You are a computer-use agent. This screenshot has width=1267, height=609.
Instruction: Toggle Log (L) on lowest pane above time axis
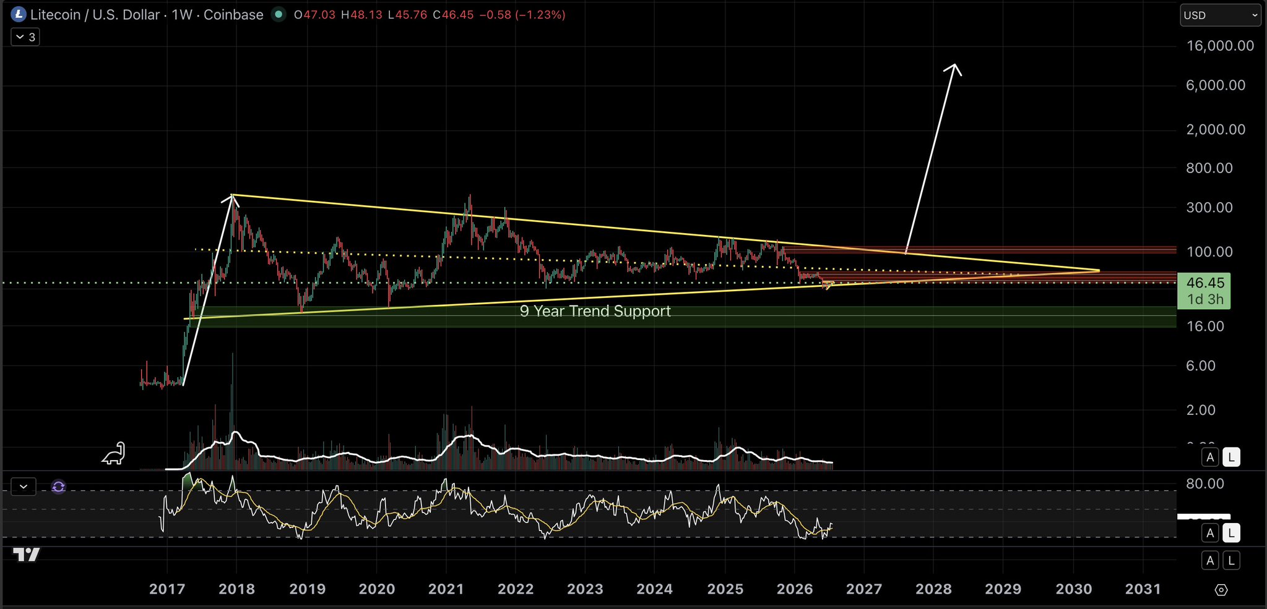pyautogui.click(x=1231, y=561)
